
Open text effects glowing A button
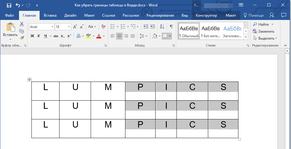click(79, 36)
